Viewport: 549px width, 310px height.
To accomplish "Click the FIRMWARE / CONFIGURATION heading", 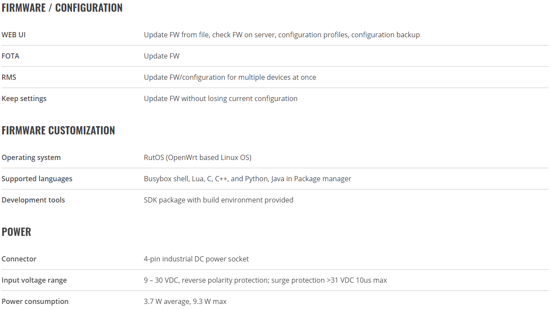I will [x=62, y=8].
